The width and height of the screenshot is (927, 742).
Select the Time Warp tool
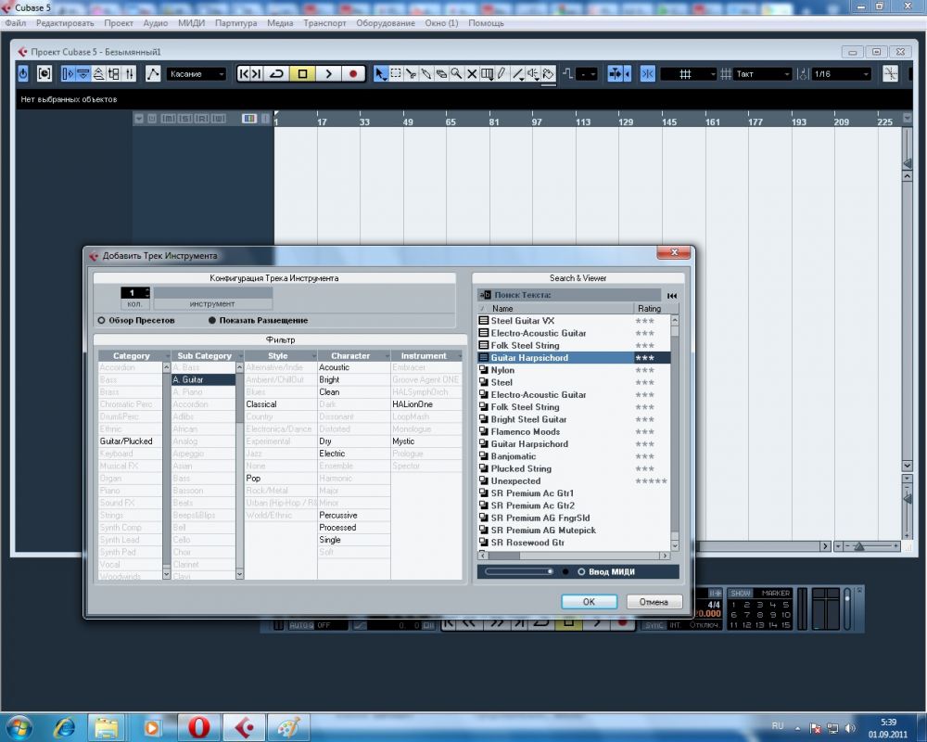pyautogui.click(x=488, y=74)
